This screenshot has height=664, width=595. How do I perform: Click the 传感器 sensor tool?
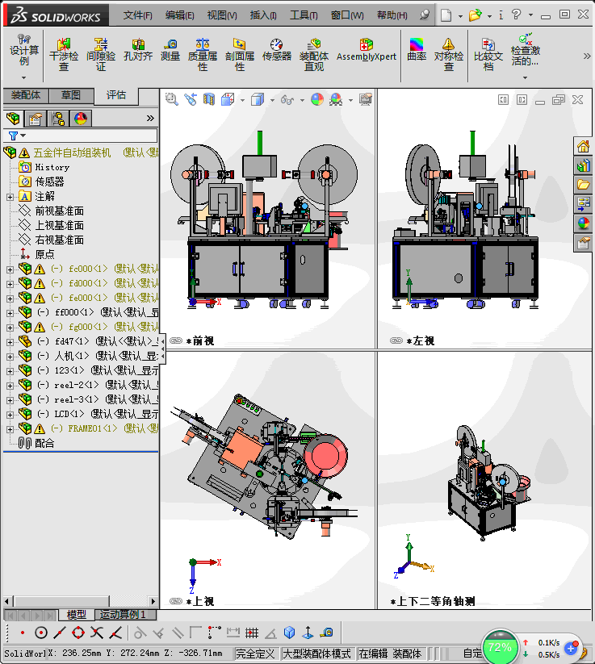click(x=277, y=49)
